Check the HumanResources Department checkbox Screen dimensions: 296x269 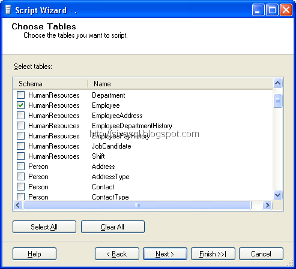[20, 95]
